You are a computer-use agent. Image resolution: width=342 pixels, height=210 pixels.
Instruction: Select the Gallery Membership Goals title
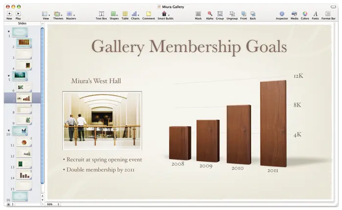click(189, 47)
